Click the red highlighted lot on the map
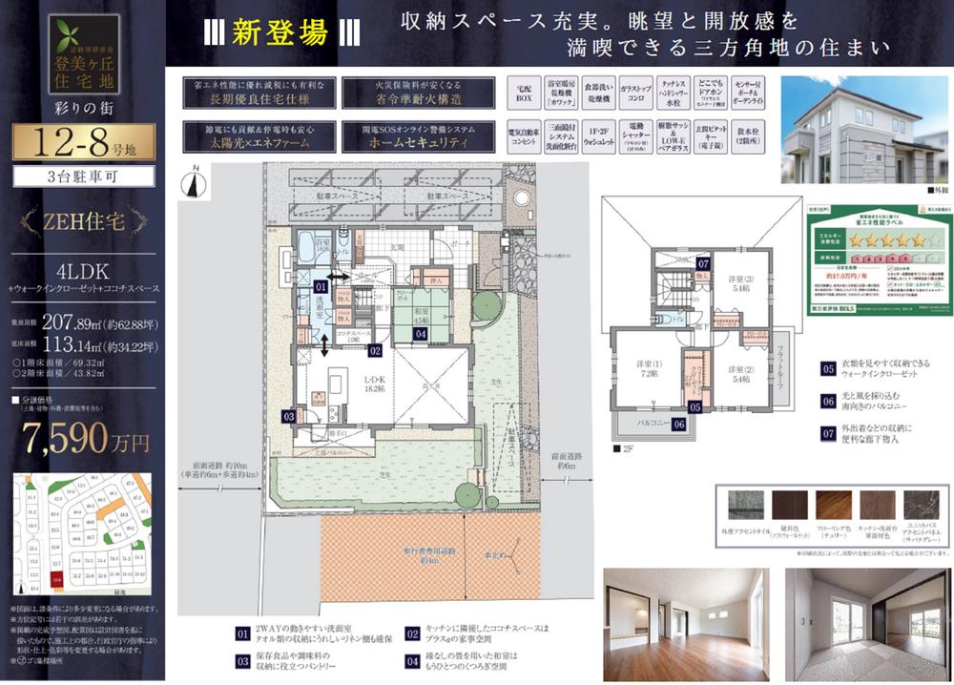954x685 pixels. click(56, 580)
